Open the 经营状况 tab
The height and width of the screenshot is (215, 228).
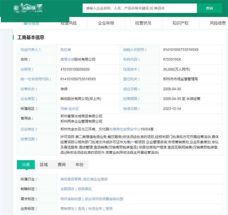coord(143,23)
